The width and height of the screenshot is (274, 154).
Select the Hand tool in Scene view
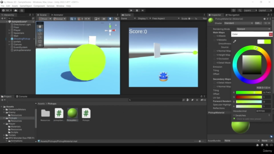coord(40,27)
